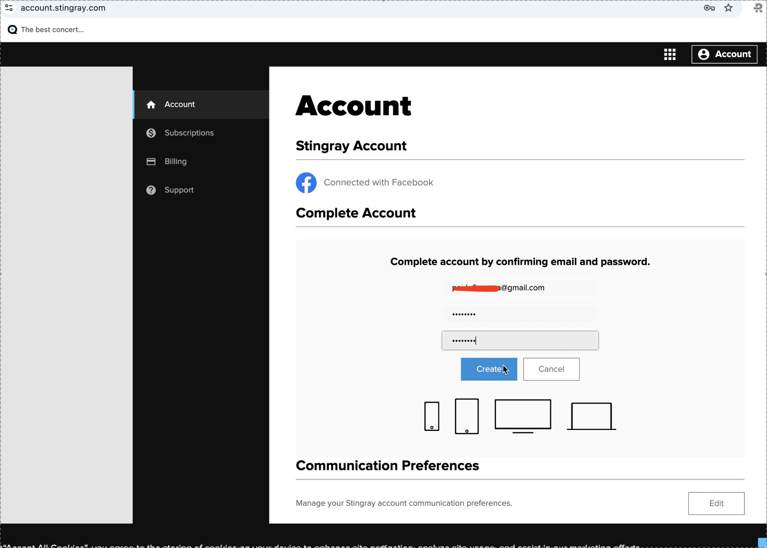Image resolution: width=767 pixels, height=548 pixels.
Task: Bookmark the page with the star icon
Action: 728,8
